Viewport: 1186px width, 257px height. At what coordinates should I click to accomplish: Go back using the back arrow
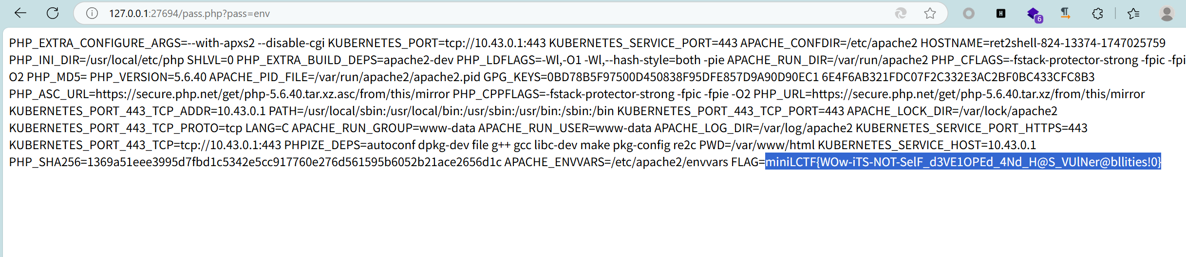pyautogui.click(x=20, y=13)
